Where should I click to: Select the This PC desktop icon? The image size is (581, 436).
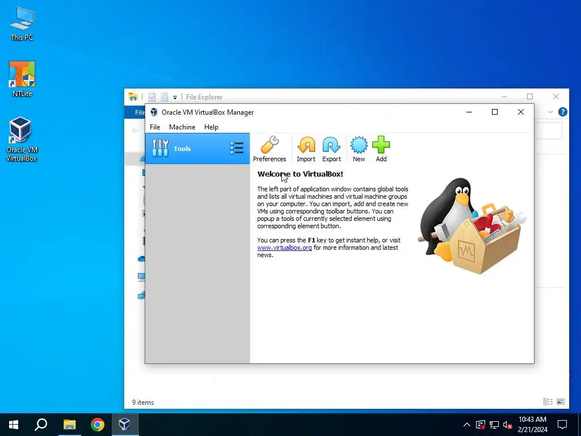coord(22,24)
